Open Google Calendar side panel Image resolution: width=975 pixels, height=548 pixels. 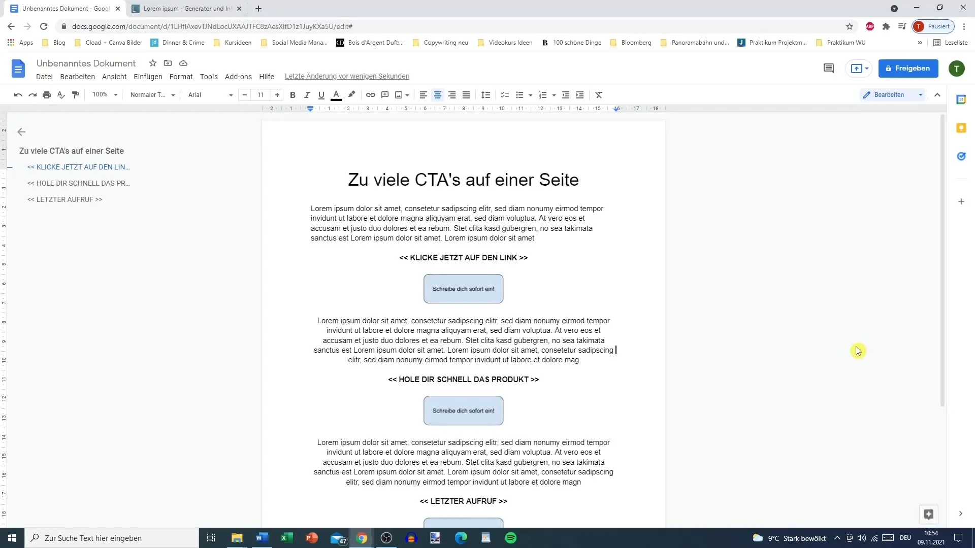(x=961, y=99)
